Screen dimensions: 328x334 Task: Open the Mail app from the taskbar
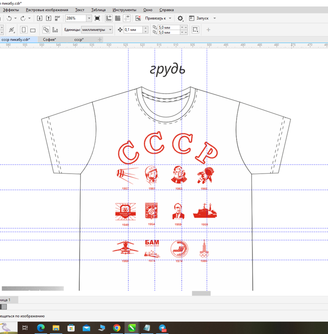pyautogui.click(x=86, y=328)
